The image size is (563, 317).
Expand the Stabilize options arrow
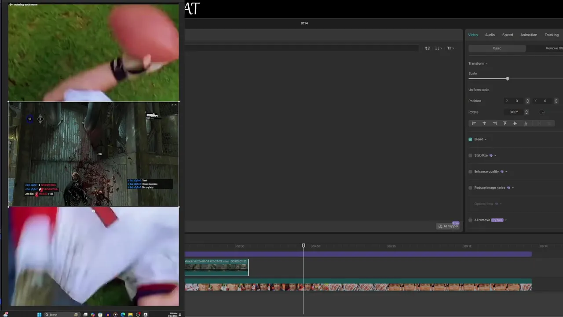click(495, 155)
